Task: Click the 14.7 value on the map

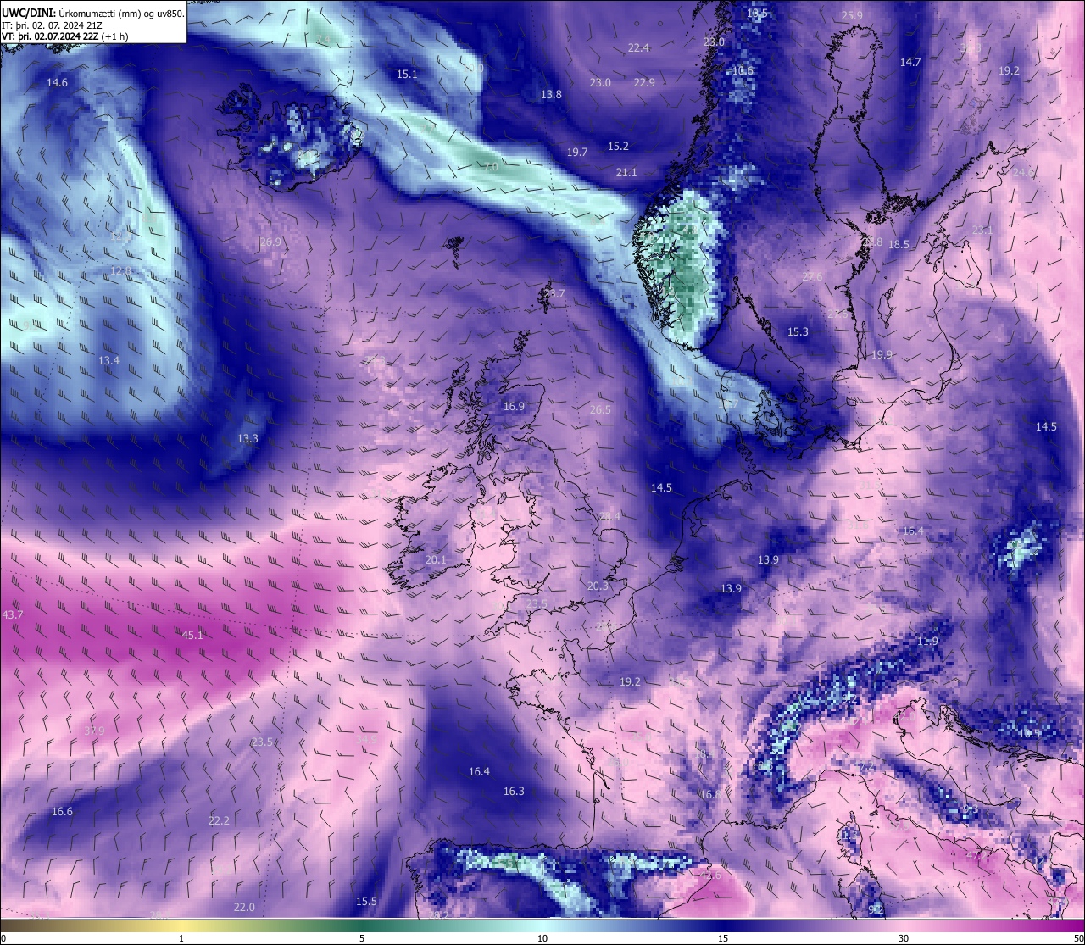Action: coord(910,62)
